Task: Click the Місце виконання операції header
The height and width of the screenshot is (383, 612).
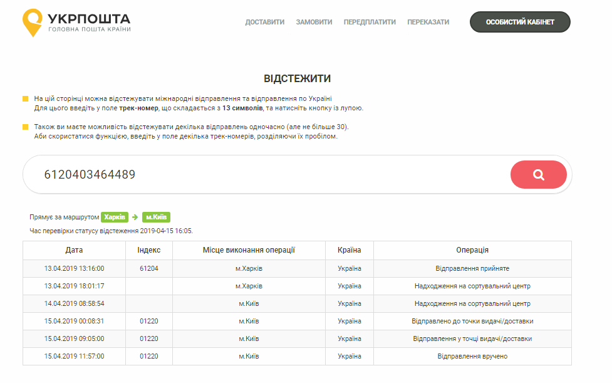Action: point(249,250)
